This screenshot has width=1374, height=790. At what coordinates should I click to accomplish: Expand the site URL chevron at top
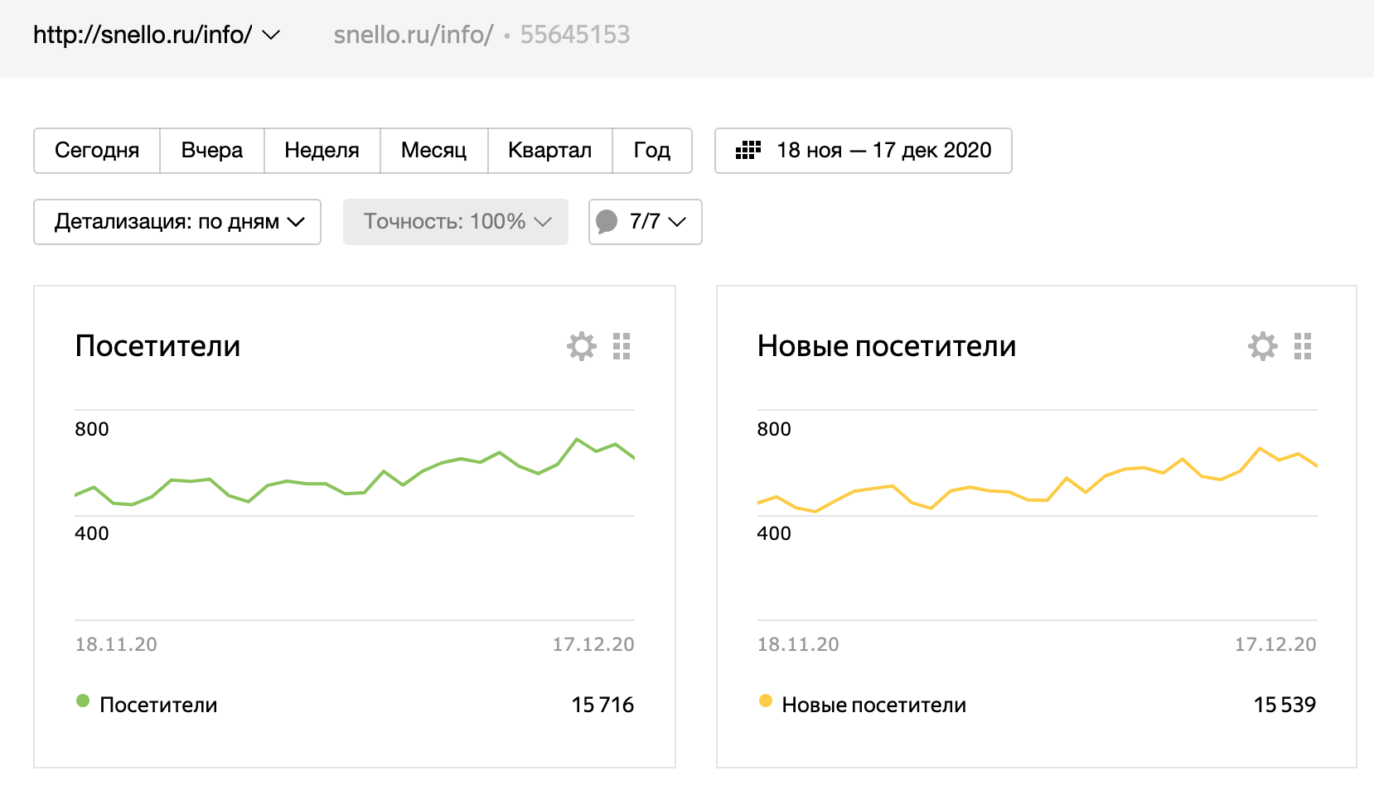(271, 35)
